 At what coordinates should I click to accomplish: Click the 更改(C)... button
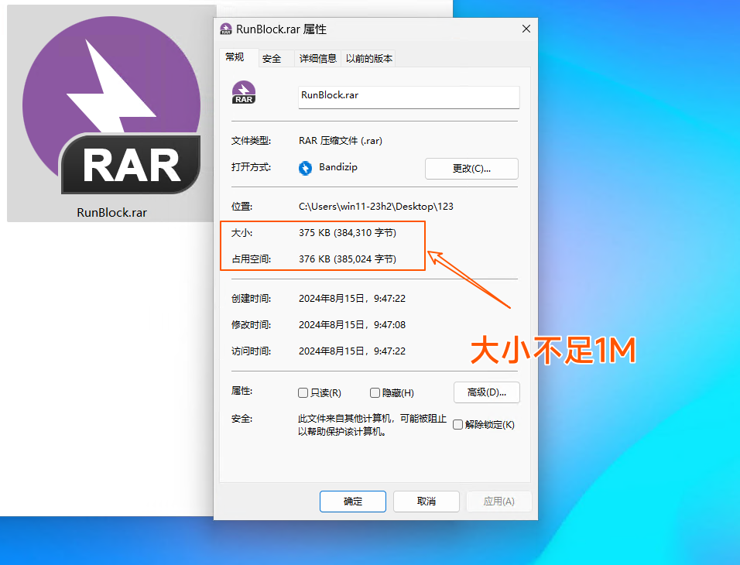(x=471, y=169)
